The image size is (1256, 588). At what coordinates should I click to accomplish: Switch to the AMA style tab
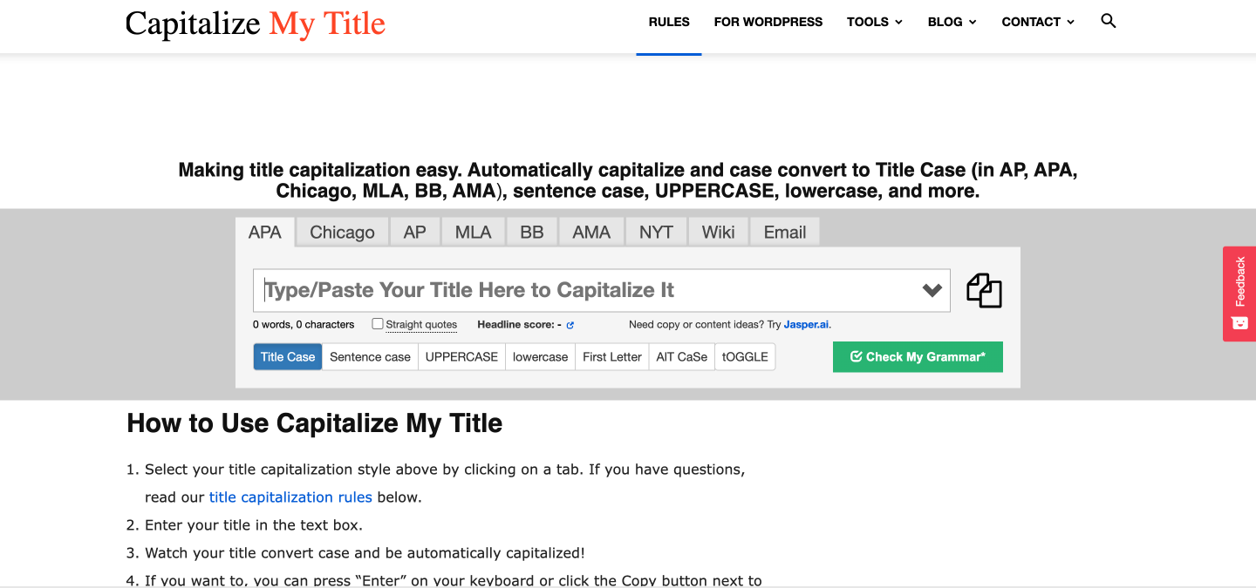591,232
